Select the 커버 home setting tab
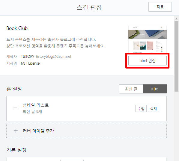179x161 pixels. (155, 89)
